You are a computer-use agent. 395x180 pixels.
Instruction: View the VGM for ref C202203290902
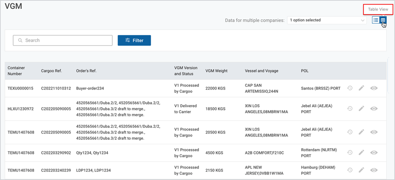374,152
